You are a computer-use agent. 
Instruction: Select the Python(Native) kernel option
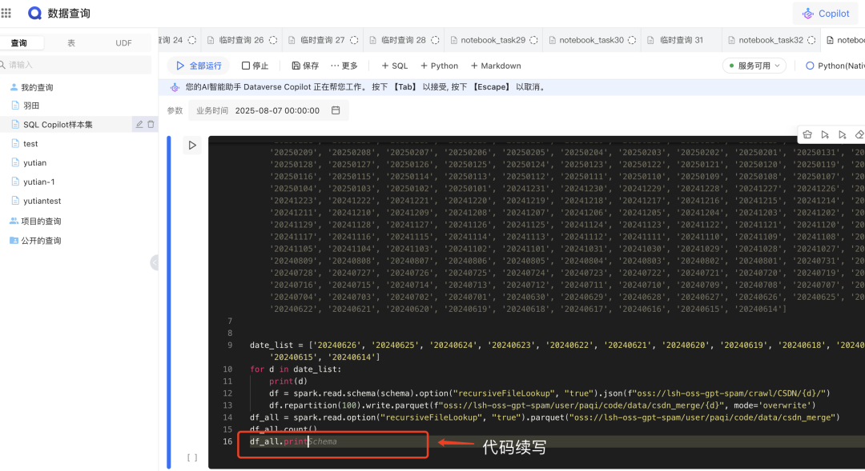(x=835, y=66)
